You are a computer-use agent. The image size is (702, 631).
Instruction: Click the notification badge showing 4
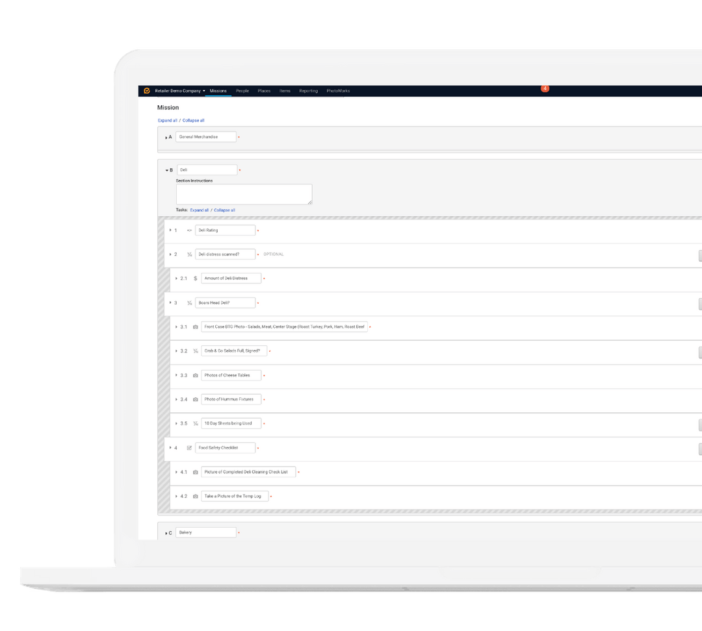pyautogui.click(x=545, y=87)
